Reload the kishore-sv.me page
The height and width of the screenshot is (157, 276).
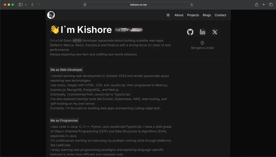coord(192,5)
